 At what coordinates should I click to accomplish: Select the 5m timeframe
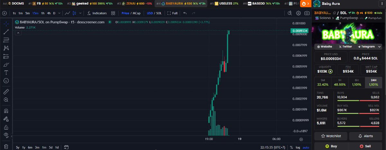28,13
